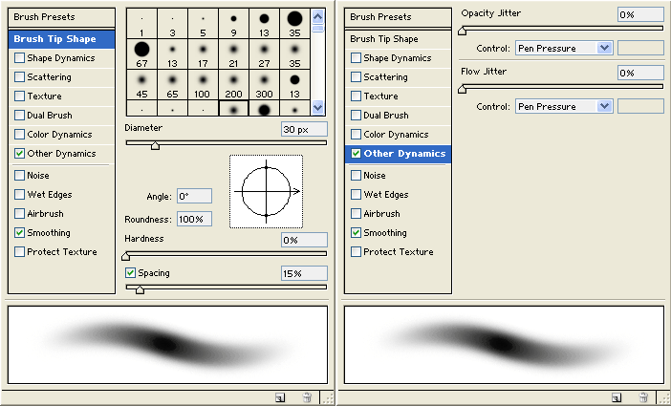
Task: Click the Flow Jitter percentage field
Action: (x=640, y=73)
